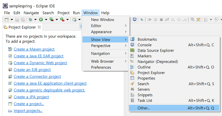Image resolution: width=222 pixels, height=116 pixels.
Task: Click the Terminate stop icon
Action: (x=161, y=20)
